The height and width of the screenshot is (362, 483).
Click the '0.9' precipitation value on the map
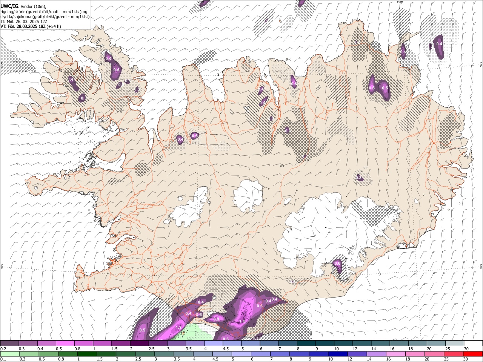point(216,319)
